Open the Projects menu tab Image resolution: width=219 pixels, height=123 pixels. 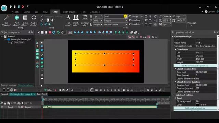15,12
